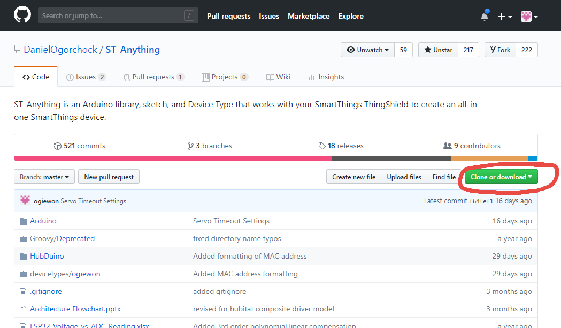
Task: Open the Wiki tab
Action: coord(278,77)
